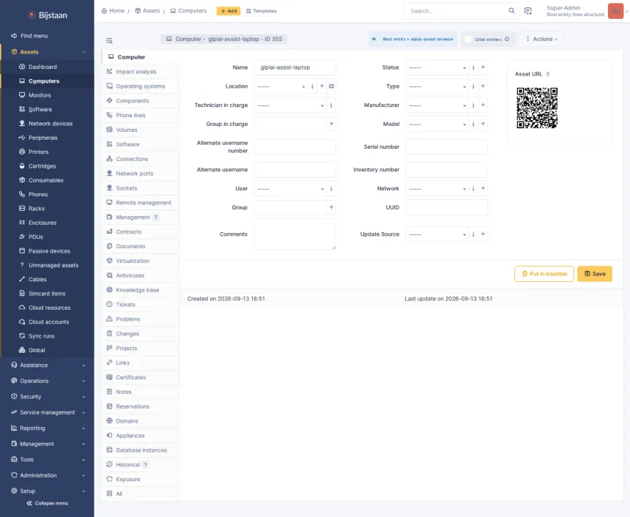Open Sync runs in the sidebar
Image resolution: width=630 pixels, height=517 pixels.
(x=47, y=336)
